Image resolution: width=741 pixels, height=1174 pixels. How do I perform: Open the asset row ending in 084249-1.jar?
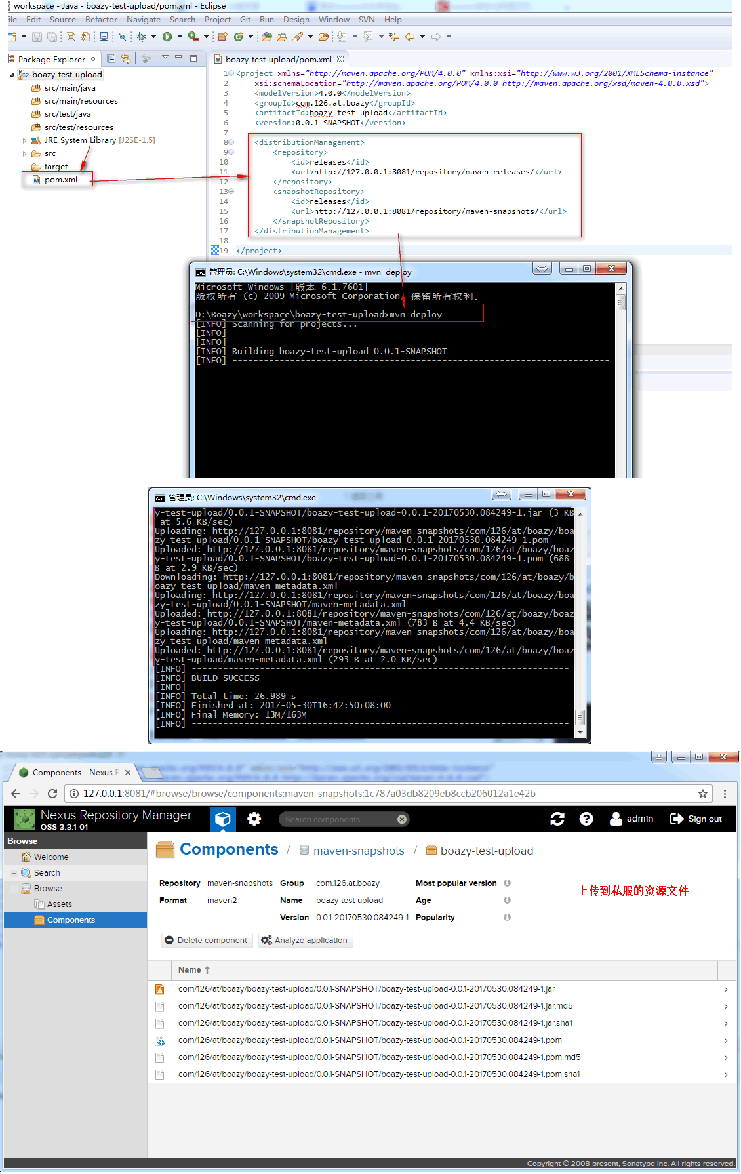pyautogui.click(x=441, y=989)
